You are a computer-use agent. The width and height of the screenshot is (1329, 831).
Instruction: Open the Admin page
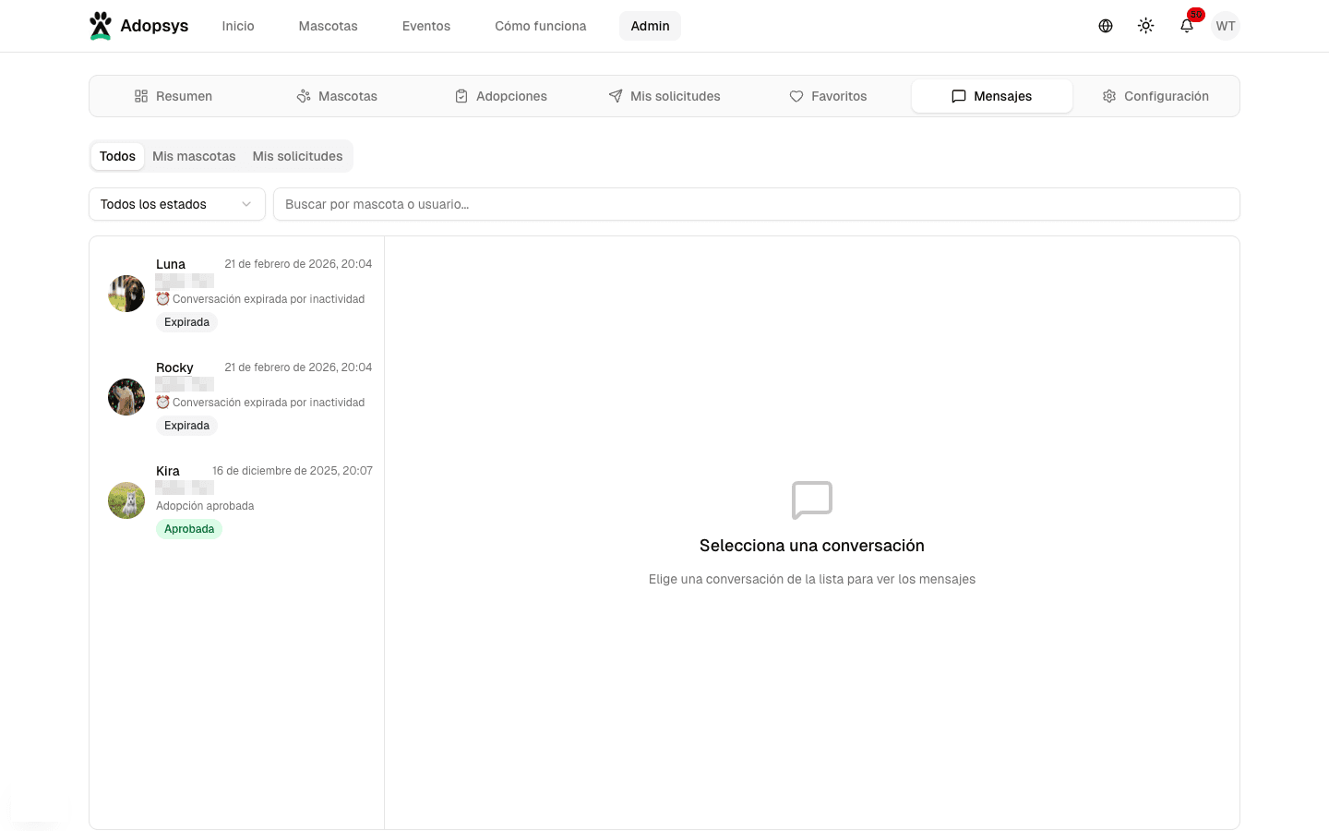pos(650,26)
